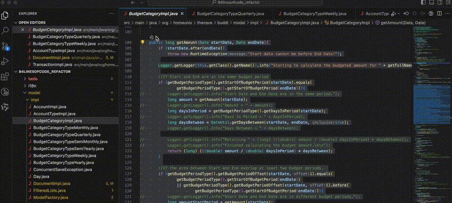Switch to BudgetCategoryImpl.java editor tab
This screenshot has width=452, height=203.
[x=153, y=14]
